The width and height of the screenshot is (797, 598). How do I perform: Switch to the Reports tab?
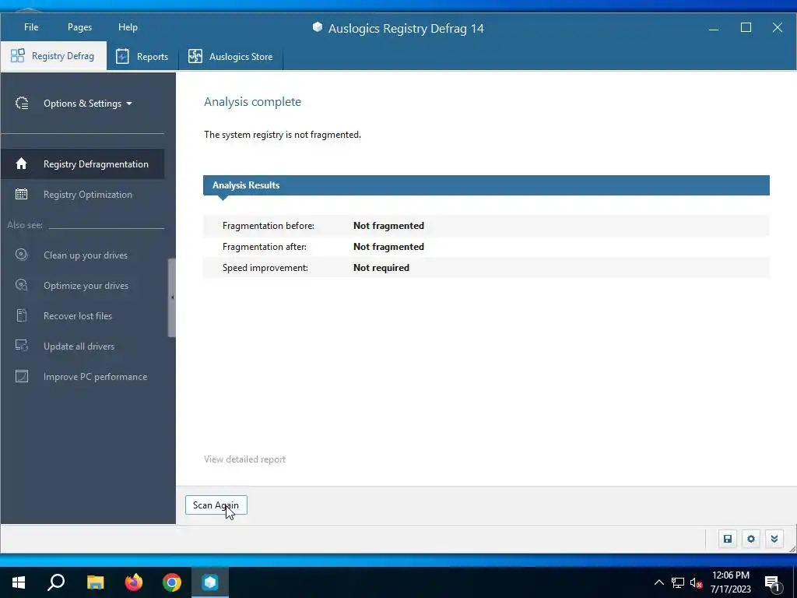coord(142,56)
